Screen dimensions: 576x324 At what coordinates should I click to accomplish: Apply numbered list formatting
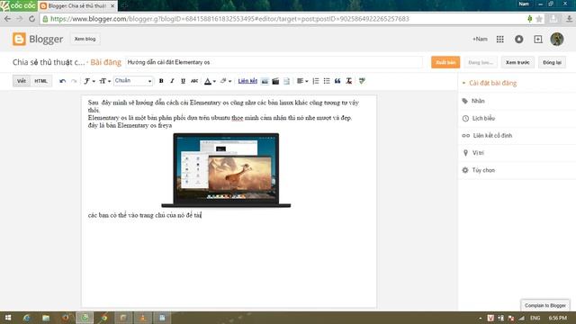tap(316, 81)
